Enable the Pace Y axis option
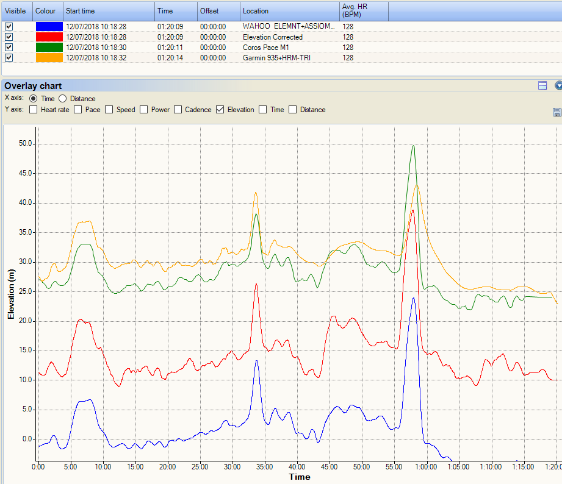The image size is (562, 484). tap(77, 110)
